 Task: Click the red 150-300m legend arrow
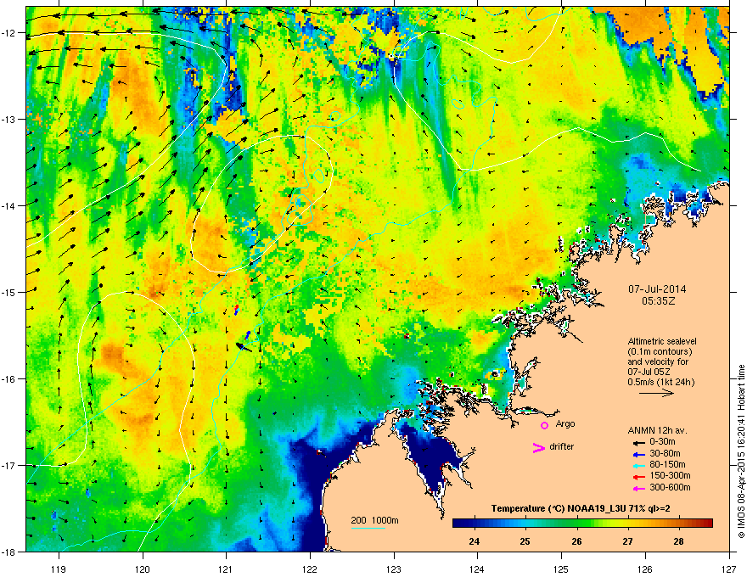pos(639,477)
